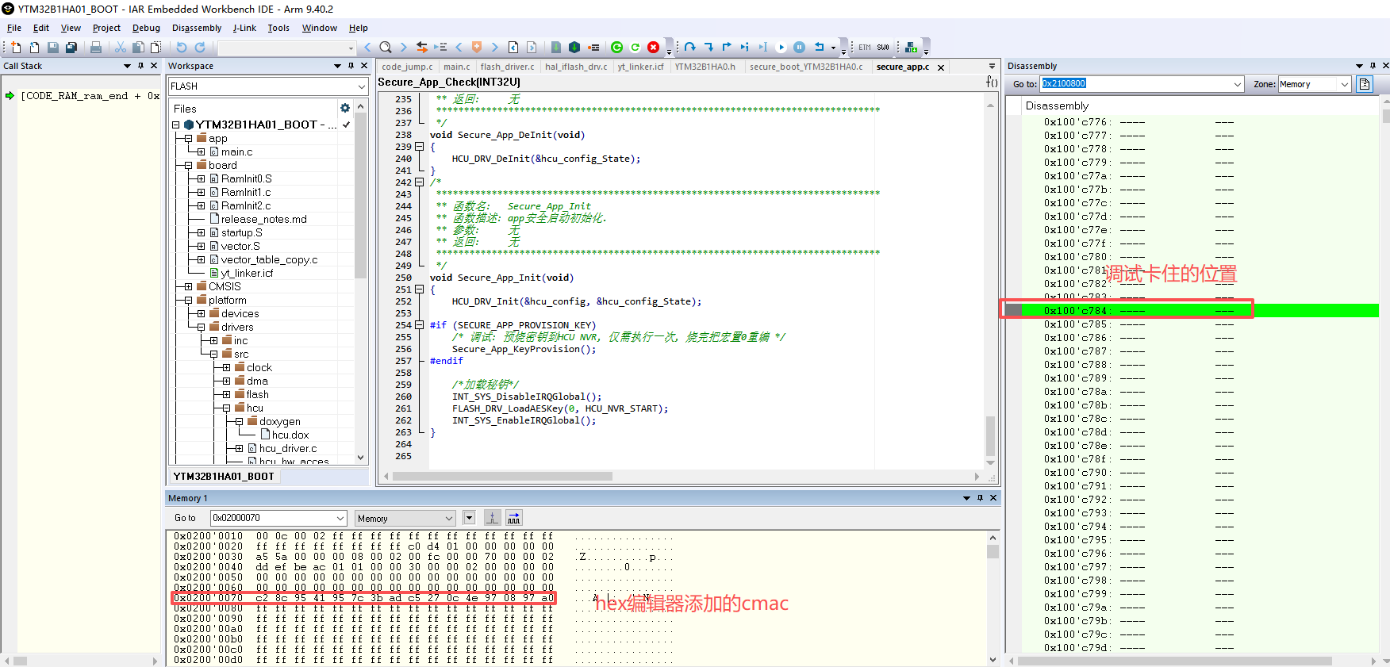Open Memory 1 panel options arrow

(x=966, y=498)
